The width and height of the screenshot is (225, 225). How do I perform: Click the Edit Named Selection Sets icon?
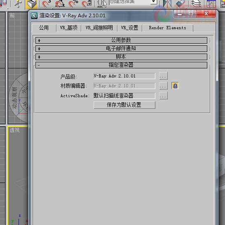[102, 4]
